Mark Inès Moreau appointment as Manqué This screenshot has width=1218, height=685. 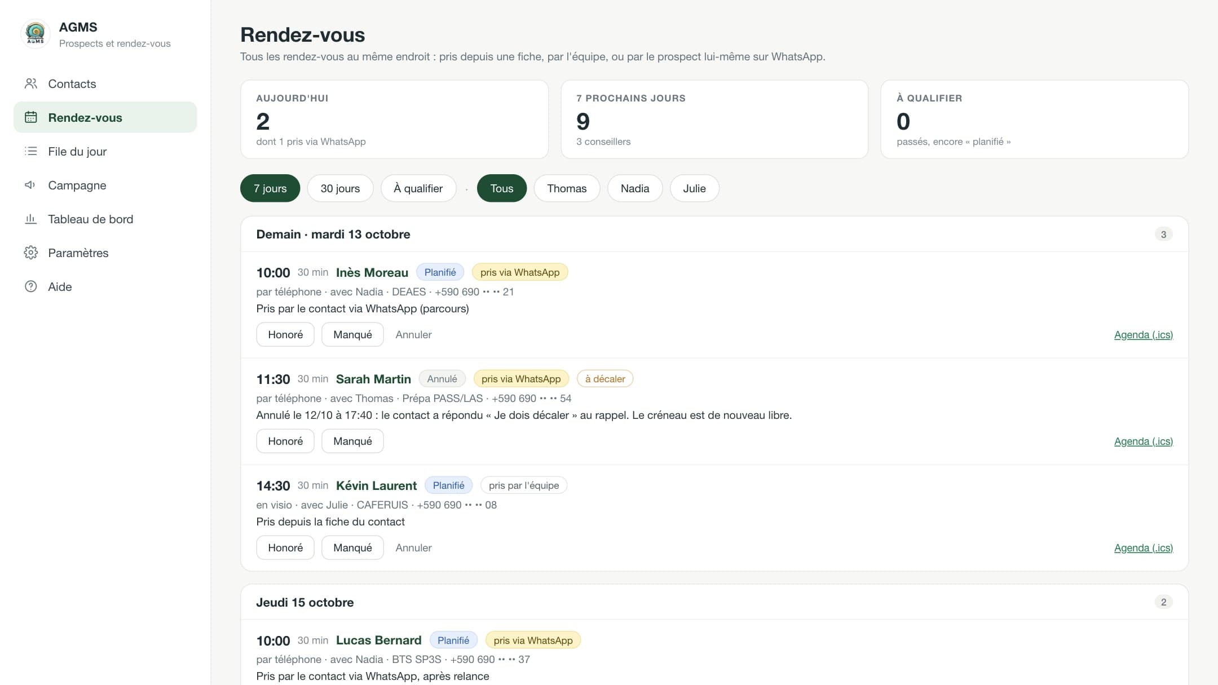(x=352, y=334)
